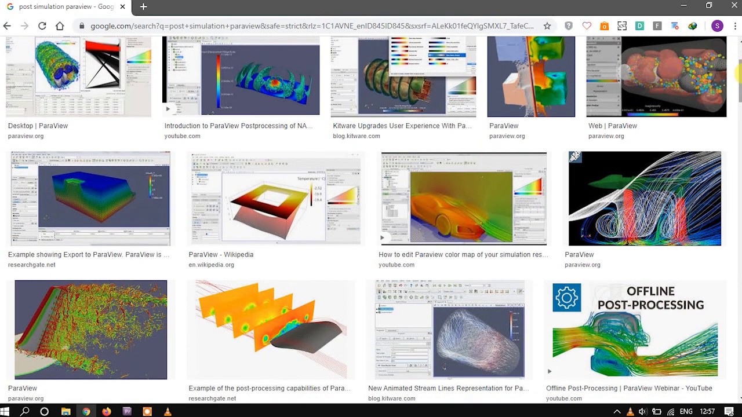Open VLC media player from the taskbar

pos(168,411)
